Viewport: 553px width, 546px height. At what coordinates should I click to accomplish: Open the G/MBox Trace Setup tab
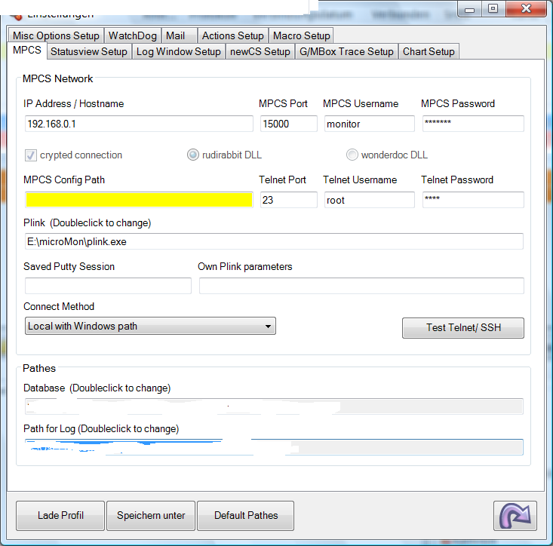[x=346, y=51]
